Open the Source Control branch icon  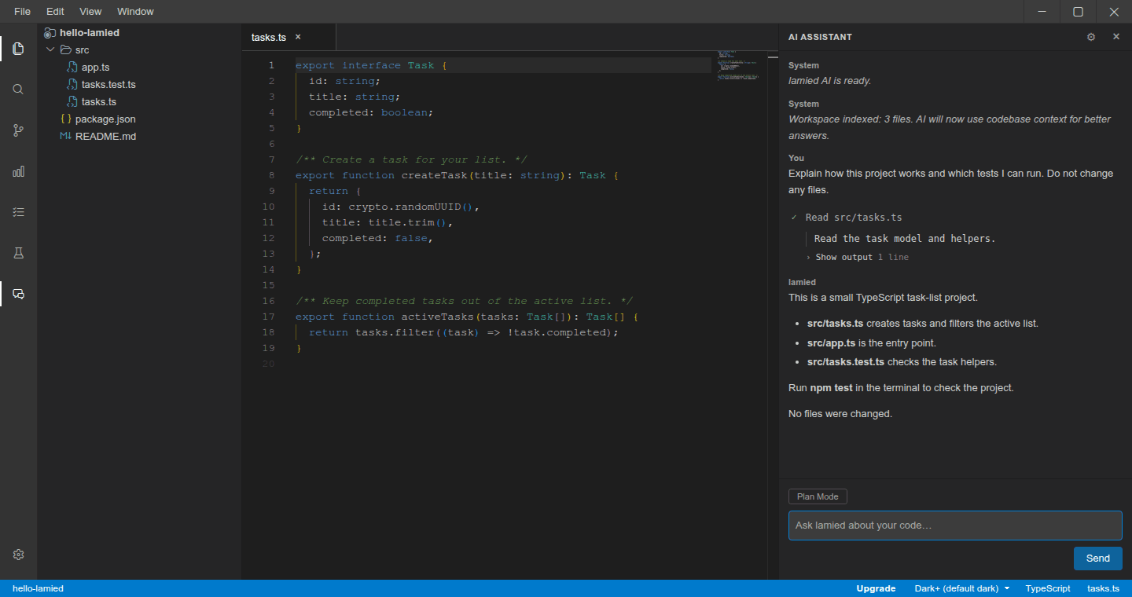tap(18, 130)
